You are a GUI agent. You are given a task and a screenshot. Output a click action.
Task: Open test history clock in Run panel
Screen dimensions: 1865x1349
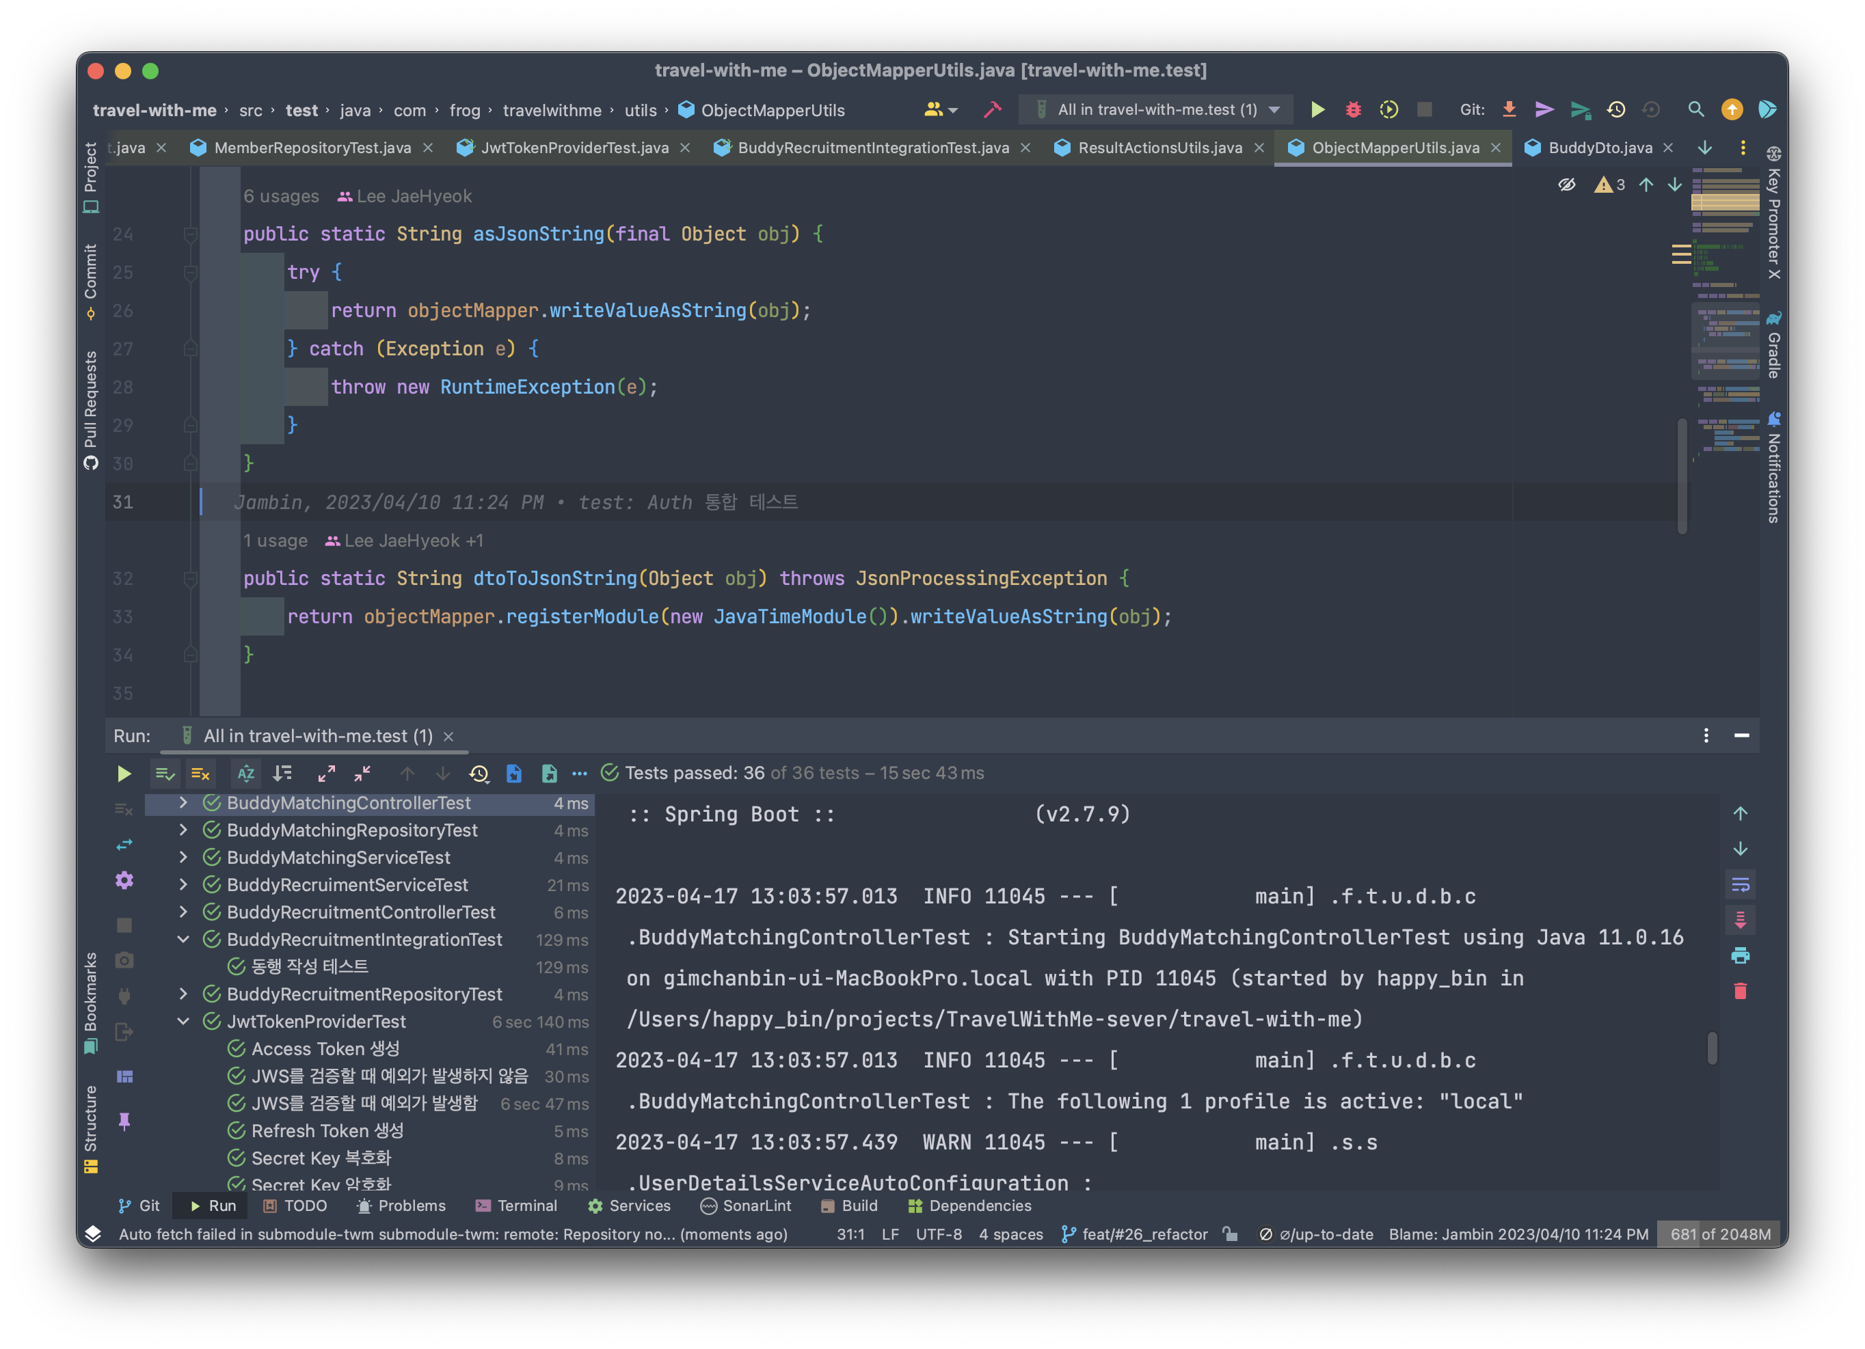click(479, 774)
